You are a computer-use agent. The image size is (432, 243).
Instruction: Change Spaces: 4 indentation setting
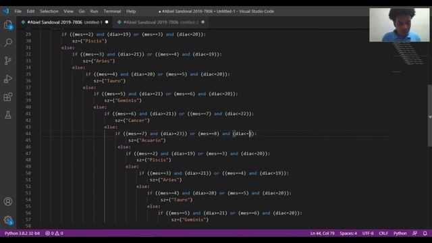coord(348,234)
